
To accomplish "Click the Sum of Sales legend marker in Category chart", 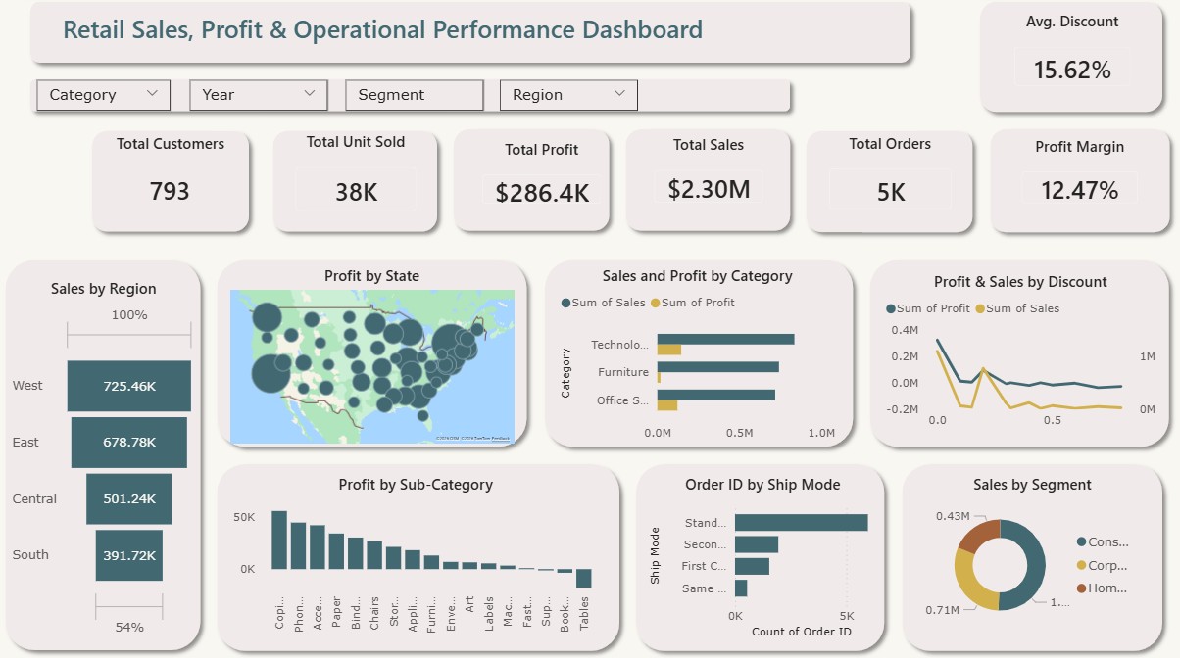I will pos(566,303).
